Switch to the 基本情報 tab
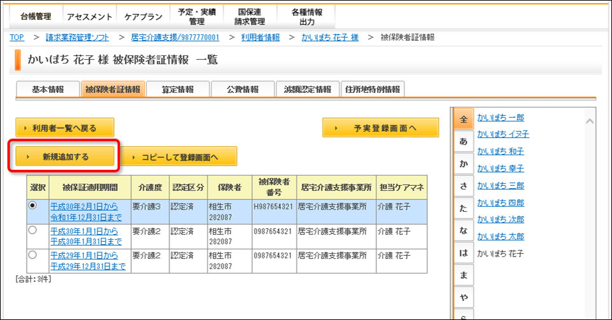This screenshot has height=320, width=612. (48, 89)
